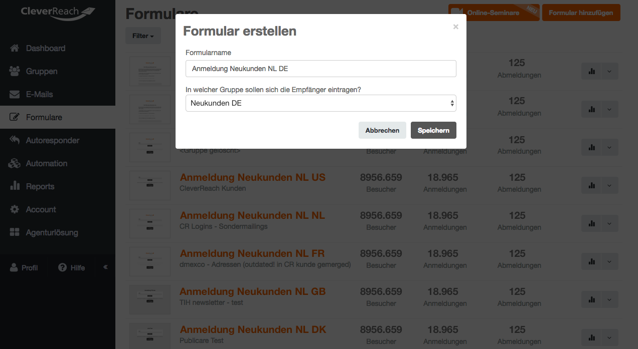This screenshot has height=349, width=638.
Task: Expand options for Neukunden NL DK row
Action: pyautogui.click(x=610, y=337)
